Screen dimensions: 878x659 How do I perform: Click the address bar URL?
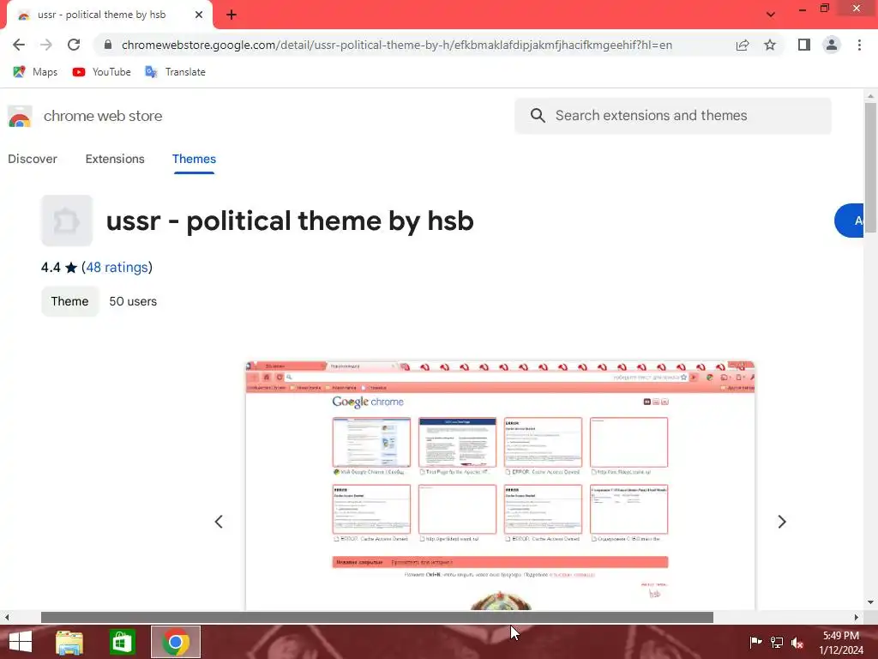396,45
